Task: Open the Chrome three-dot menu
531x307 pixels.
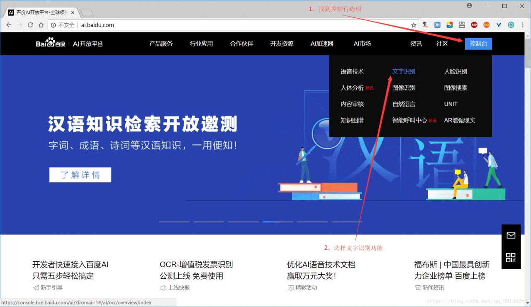Action: pos(523,25)
